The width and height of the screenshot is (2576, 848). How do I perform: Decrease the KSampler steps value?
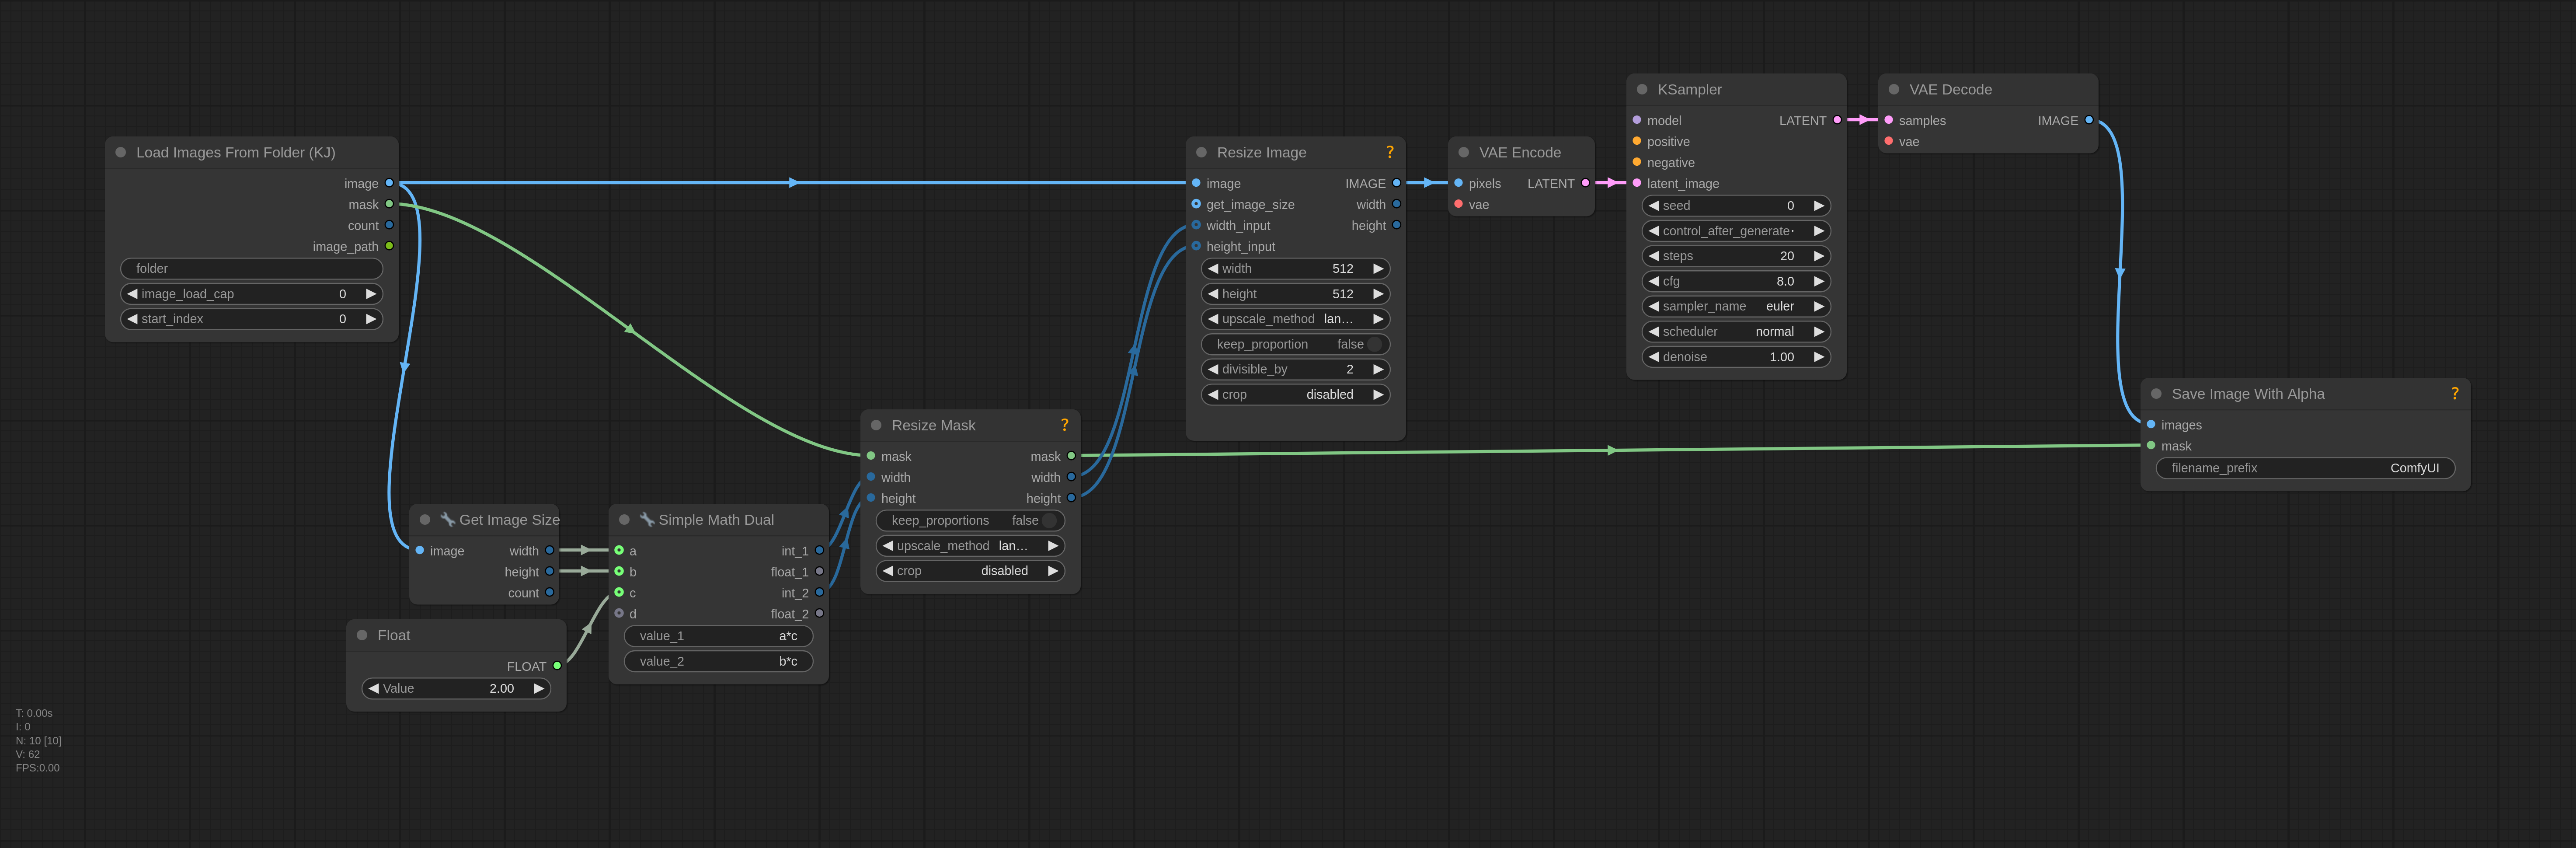click(x=1654, y=256)
